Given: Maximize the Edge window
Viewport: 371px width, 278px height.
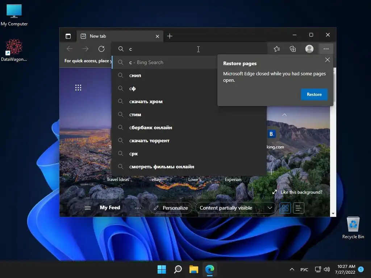Looking at the screenshot, I should pyautogui.click(x=311, y=35).
